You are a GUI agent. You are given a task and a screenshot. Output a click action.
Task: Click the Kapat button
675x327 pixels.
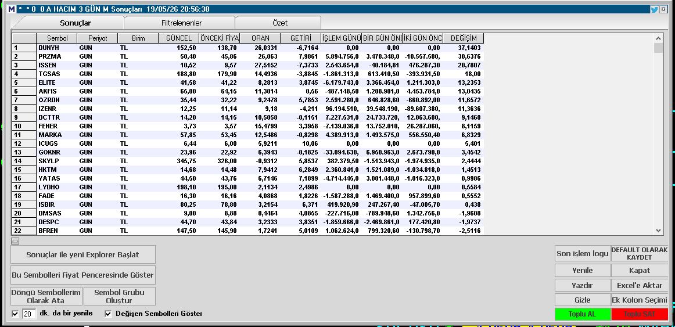pos(639,270)
